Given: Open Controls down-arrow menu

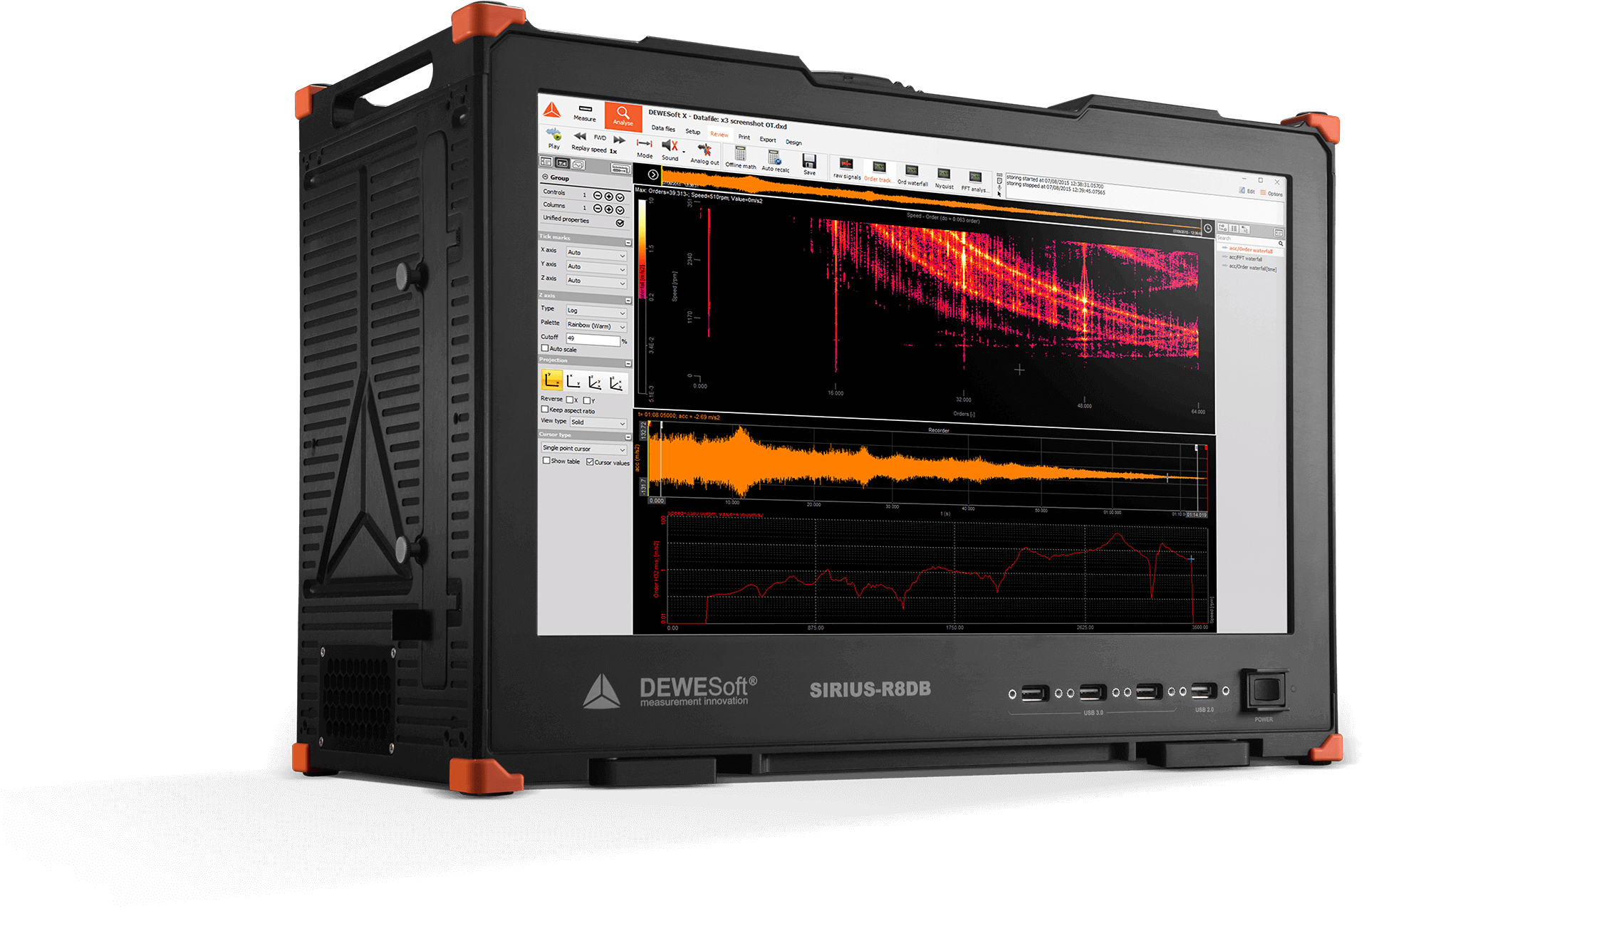Looking at the screenshot, I should [x=620, y=197].
